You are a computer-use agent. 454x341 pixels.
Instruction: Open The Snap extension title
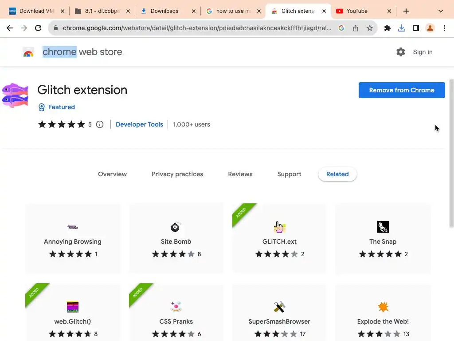[383, 242]
